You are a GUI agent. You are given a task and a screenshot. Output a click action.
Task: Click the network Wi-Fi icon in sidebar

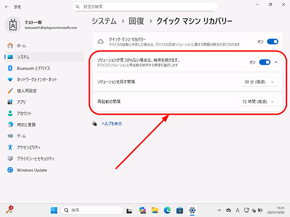(x=10, y=79)
